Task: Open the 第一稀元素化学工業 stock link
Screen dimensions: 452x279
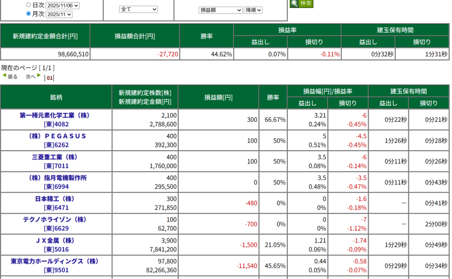Action: tap(56, 115)
